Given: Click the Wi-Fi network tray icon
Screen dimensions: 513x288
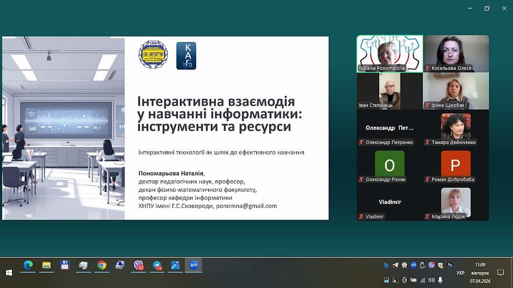Looking at the screenshot, I should pos(422,280).
